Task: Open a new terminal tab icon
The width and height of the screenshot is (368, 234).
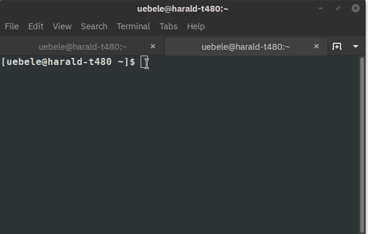Action: (x=336, y=46)
